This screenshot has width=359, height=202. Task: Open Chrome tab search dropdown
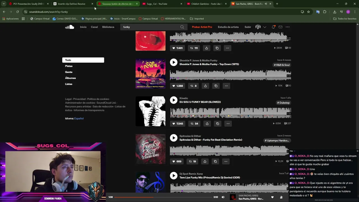pos(4,4)
